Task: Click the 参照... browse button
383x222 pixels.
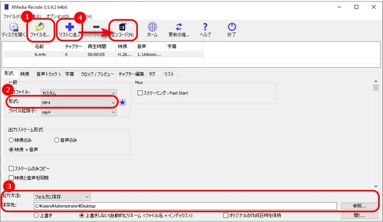Action: 358,206
